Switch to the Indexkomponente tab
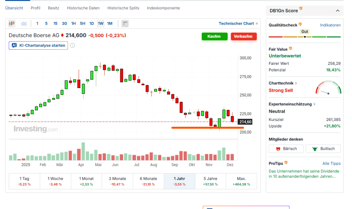This screenshot has height=209, width=352. [163, 8]
